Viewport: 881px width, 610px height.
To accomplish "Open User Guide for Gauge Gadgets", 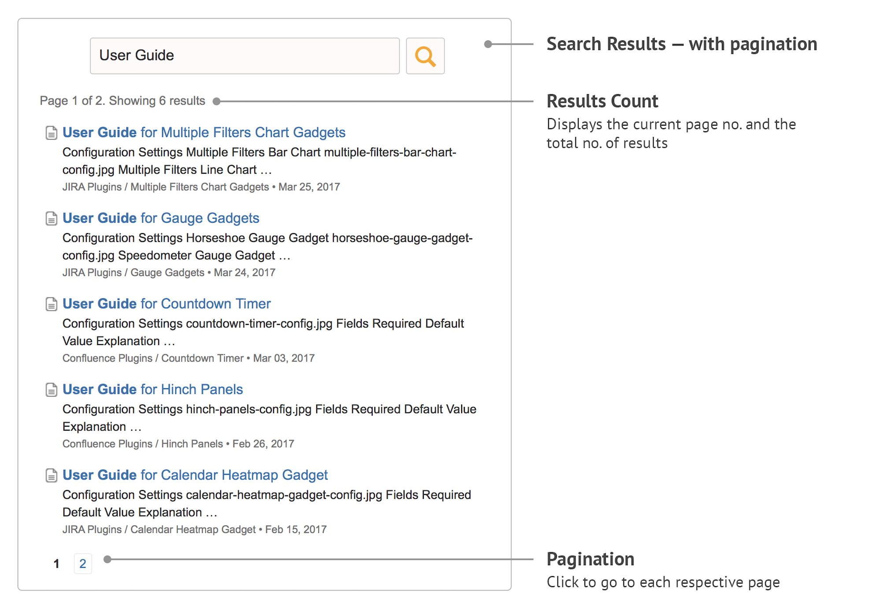I will [x=160, y=218].
